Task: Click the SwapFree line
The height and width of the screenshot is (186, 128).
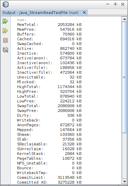Action: (49, 111)
